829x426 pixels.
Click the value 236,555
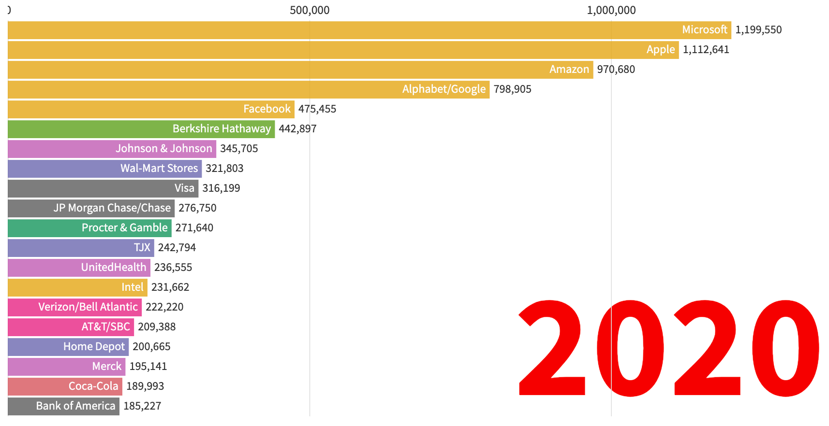pyautogui.click(x=173, y=268)
